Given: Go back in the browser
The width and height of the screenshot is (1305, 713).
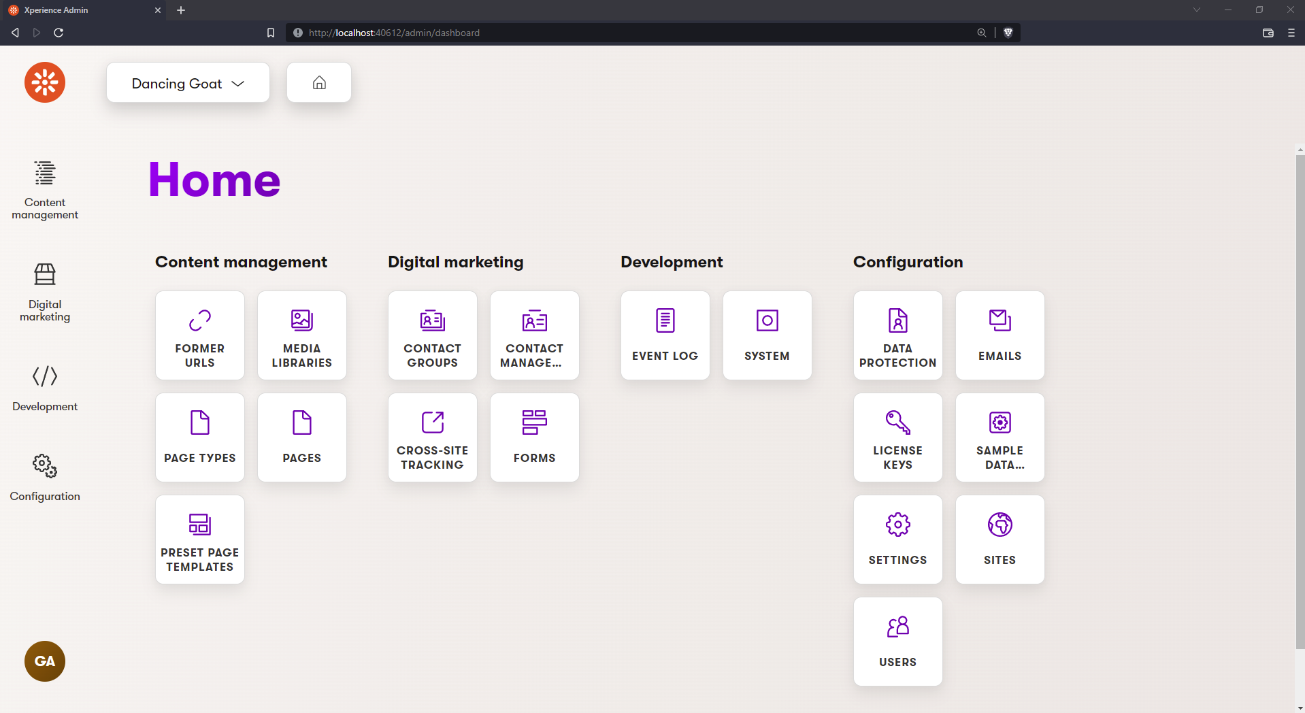Looking at the screenshot, I should (x=15, y=33).
